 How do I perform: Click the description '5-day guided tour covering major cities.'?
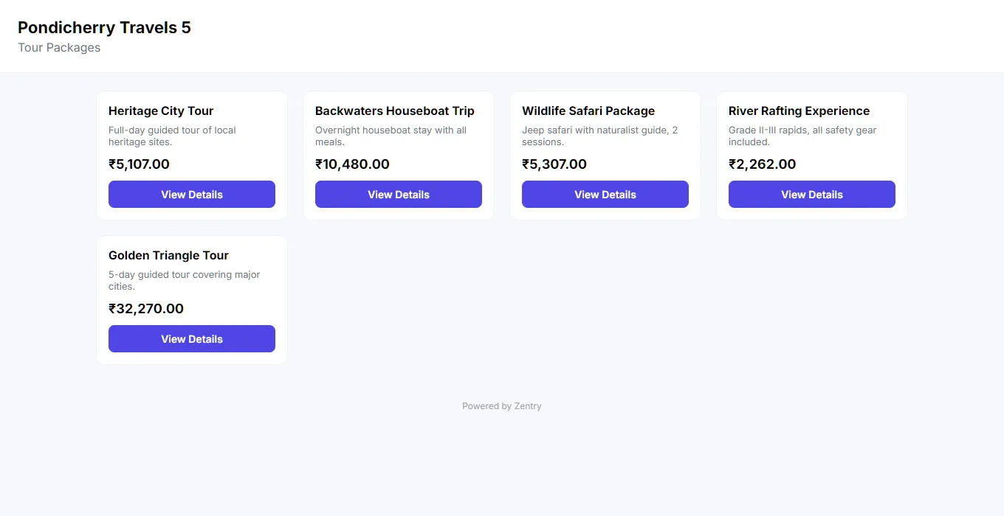(185, 281)
